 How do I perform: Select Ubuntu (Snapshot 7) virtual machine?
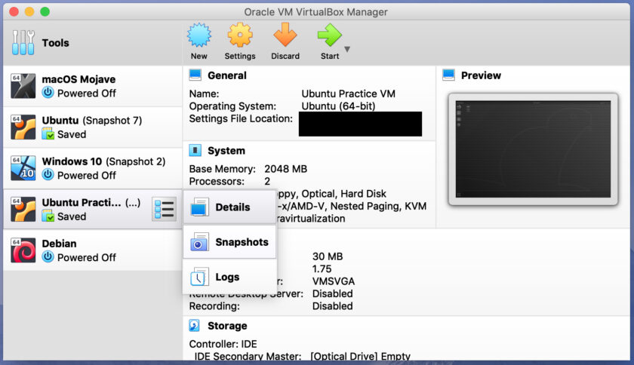click(x=93, y=127)
